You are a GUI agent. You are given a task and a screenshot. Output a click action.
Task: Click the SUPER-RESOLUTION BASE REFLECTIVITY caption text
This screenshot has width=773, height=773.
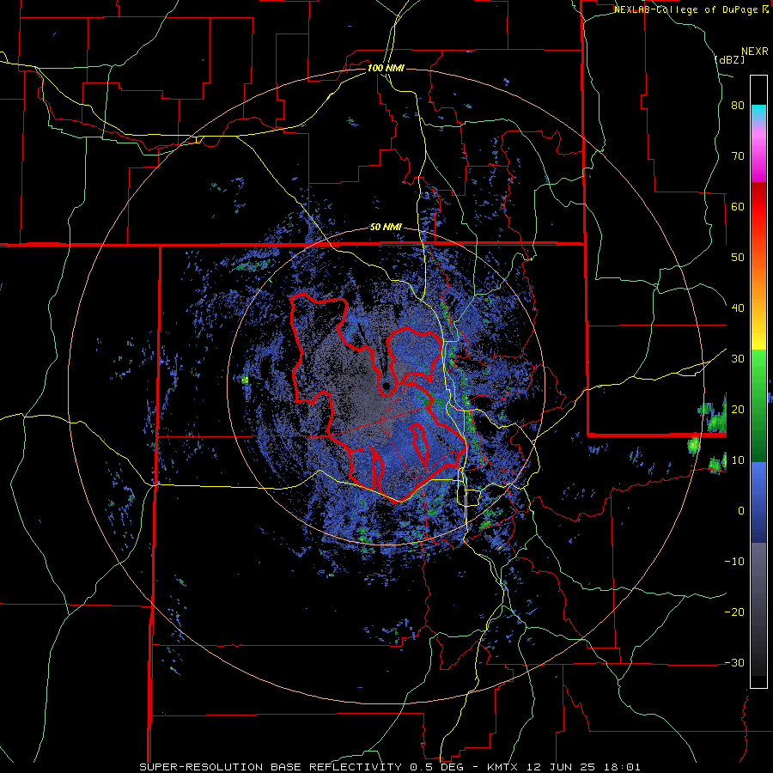[271, 767]
